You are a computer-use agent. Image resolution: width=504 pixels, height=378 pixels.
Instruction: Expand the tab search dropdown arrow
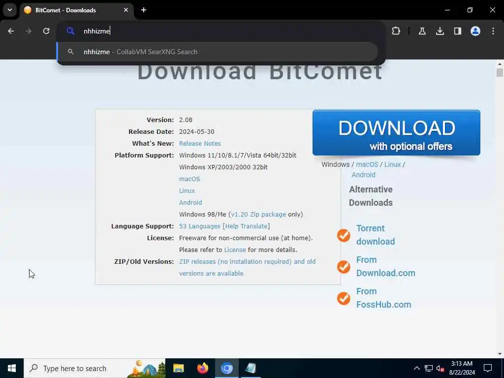10,10
